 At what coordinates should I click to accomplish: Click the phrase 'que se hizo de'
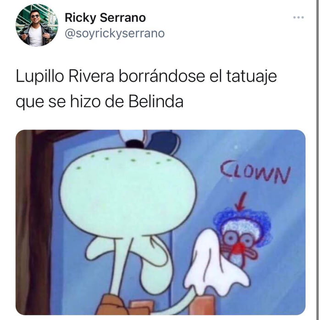click(x=70, y=102)
